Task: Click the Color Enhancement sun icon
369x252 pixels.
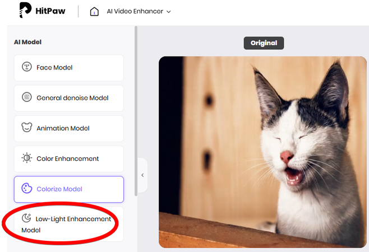Action: coord(27,158)
